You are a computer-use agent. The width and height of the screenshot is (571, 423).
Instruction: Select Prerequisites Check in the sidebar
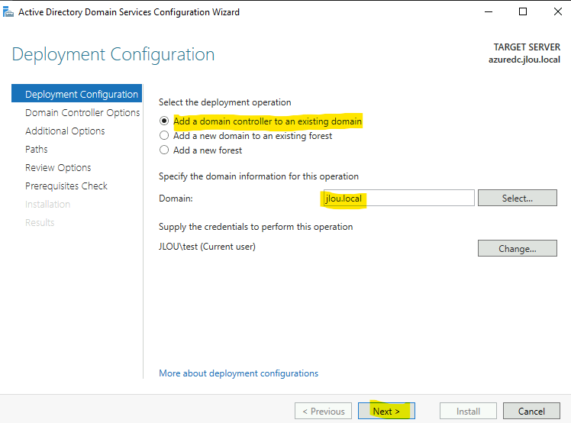click(66, 186)
